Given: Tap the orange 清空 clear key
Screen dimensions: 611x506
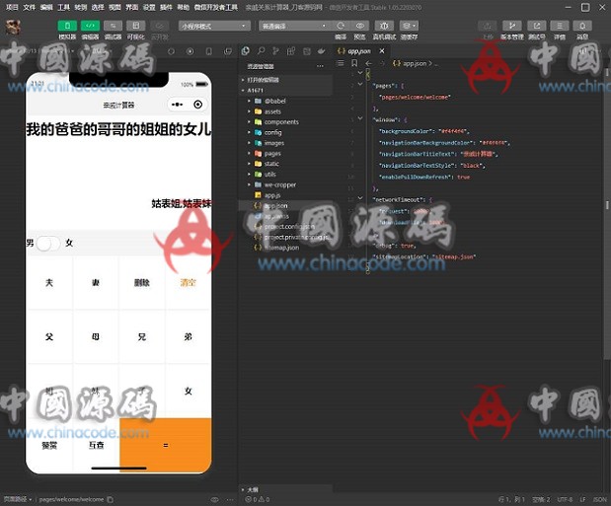Looking at the screenshot, I should point(189,283).
